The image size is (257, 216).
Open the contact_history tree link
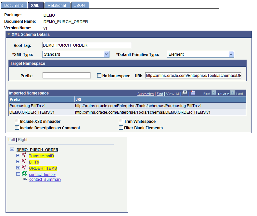coord(42,174)
